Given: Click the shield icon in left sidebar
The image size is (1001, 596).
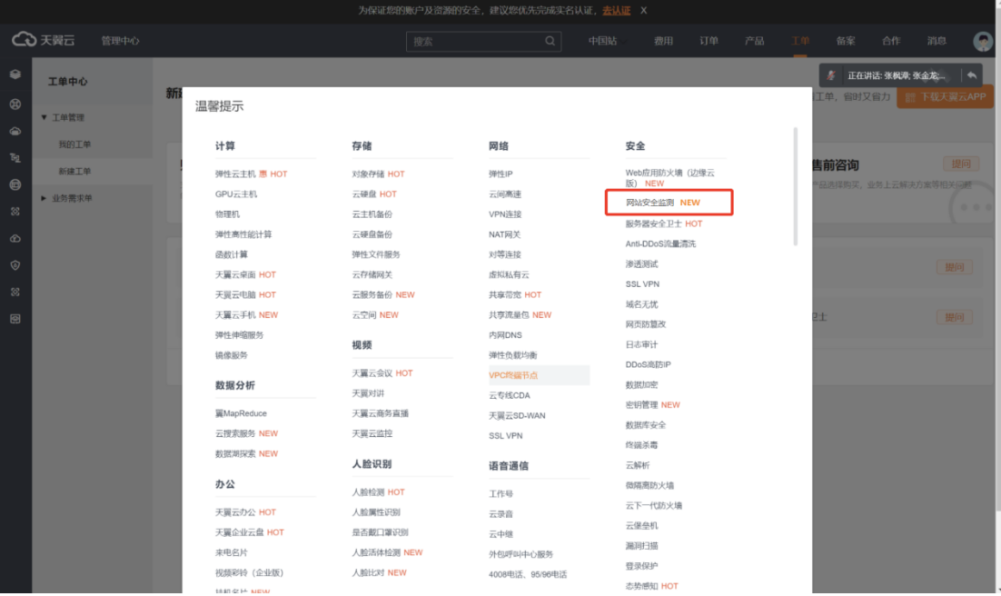Looking at the screenshot, I should [x=15, y=264].
